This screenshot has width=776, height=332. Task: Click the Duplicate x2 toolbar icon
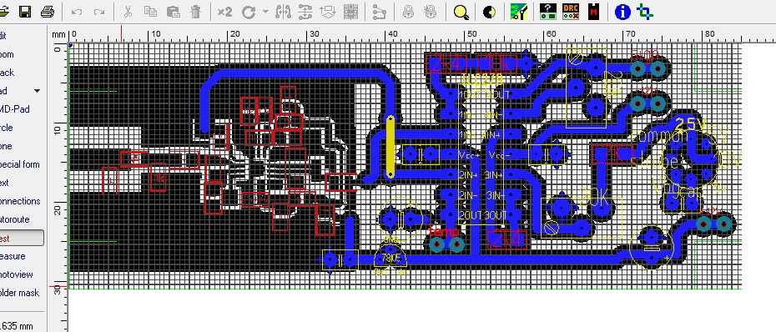pos(224,12)
